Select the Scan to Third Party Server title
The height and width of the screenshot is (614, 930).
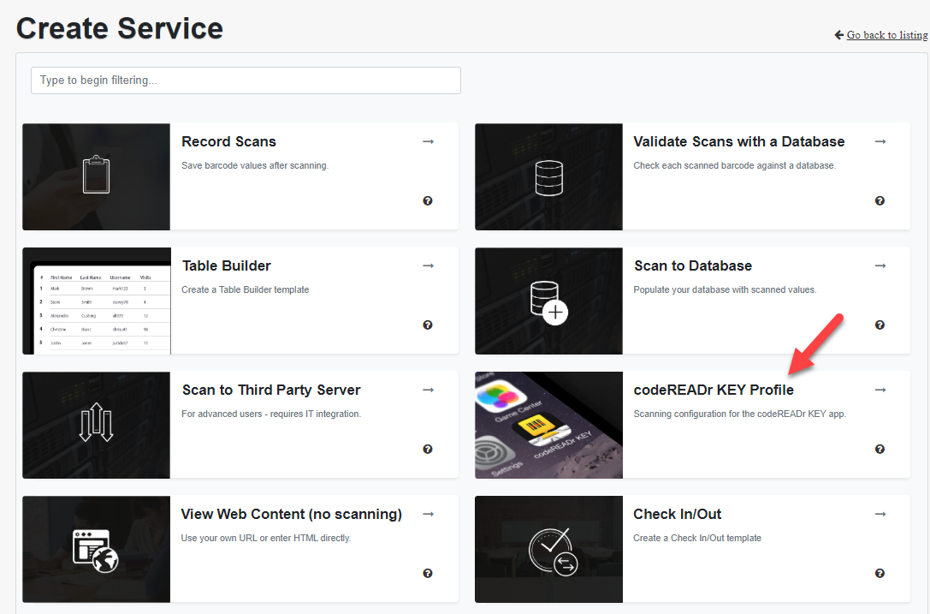271,390
